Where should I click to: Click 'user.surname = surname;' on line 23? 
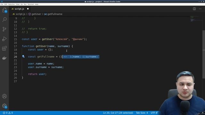pyautogui.click(x=45, y=67)
